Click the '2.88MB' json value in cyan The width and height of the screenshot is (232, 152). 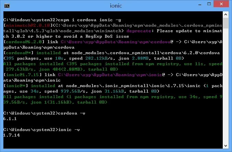(x=140, y=58)
